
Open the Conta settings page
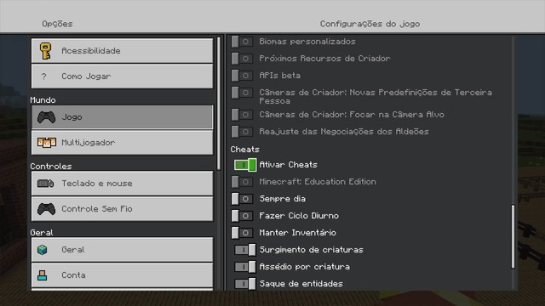[x=122, y=275]
